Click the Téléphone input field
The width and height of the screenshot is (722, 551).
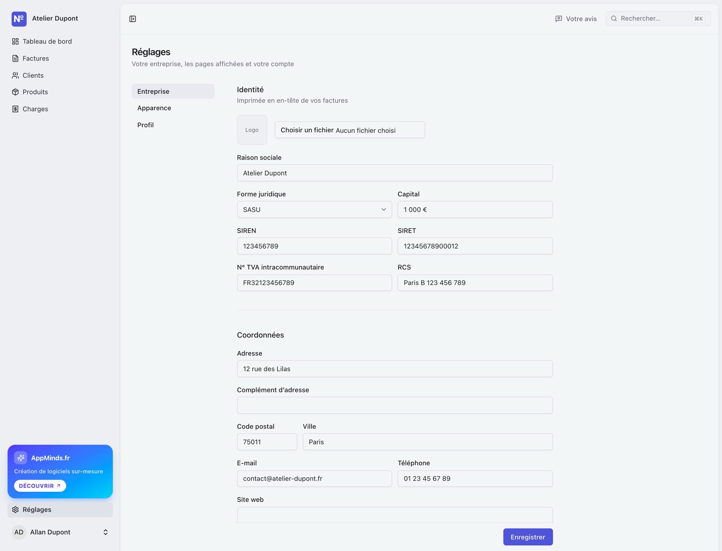click(475, 478)
